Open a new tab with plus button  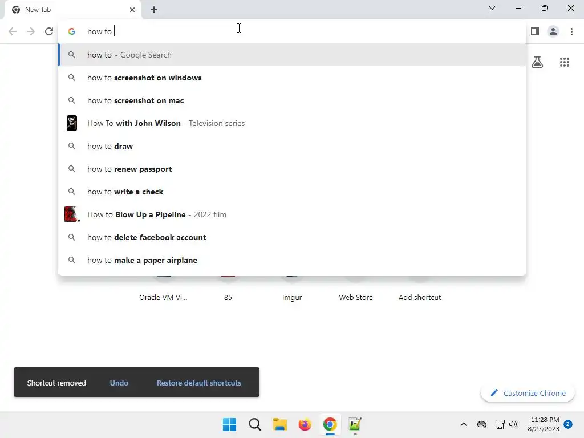pyautogui.click(x=154, y=10)
